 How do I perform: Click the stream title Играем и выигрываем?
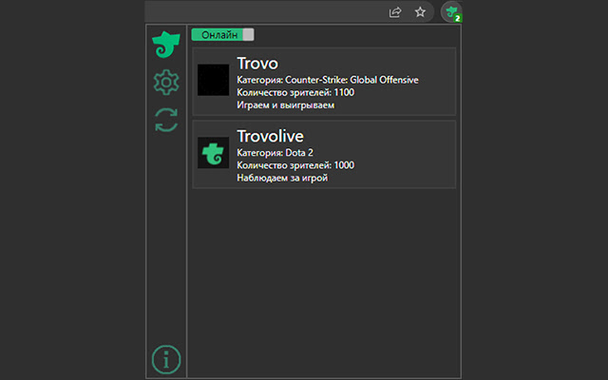point(286,105)
